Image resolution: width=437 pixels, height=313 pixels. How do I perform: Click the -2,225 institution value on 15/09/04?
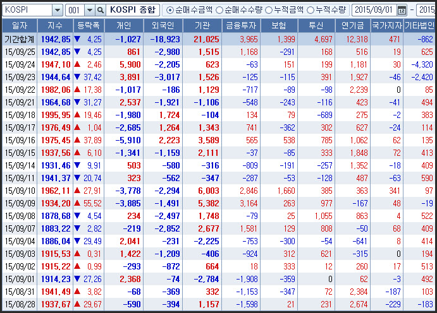207,241
